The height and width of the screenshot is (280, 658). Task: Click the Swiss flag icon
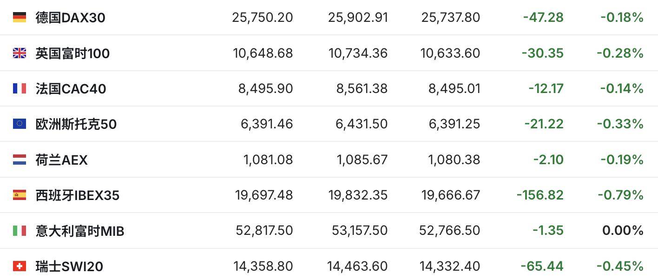(x=19, y=266)
